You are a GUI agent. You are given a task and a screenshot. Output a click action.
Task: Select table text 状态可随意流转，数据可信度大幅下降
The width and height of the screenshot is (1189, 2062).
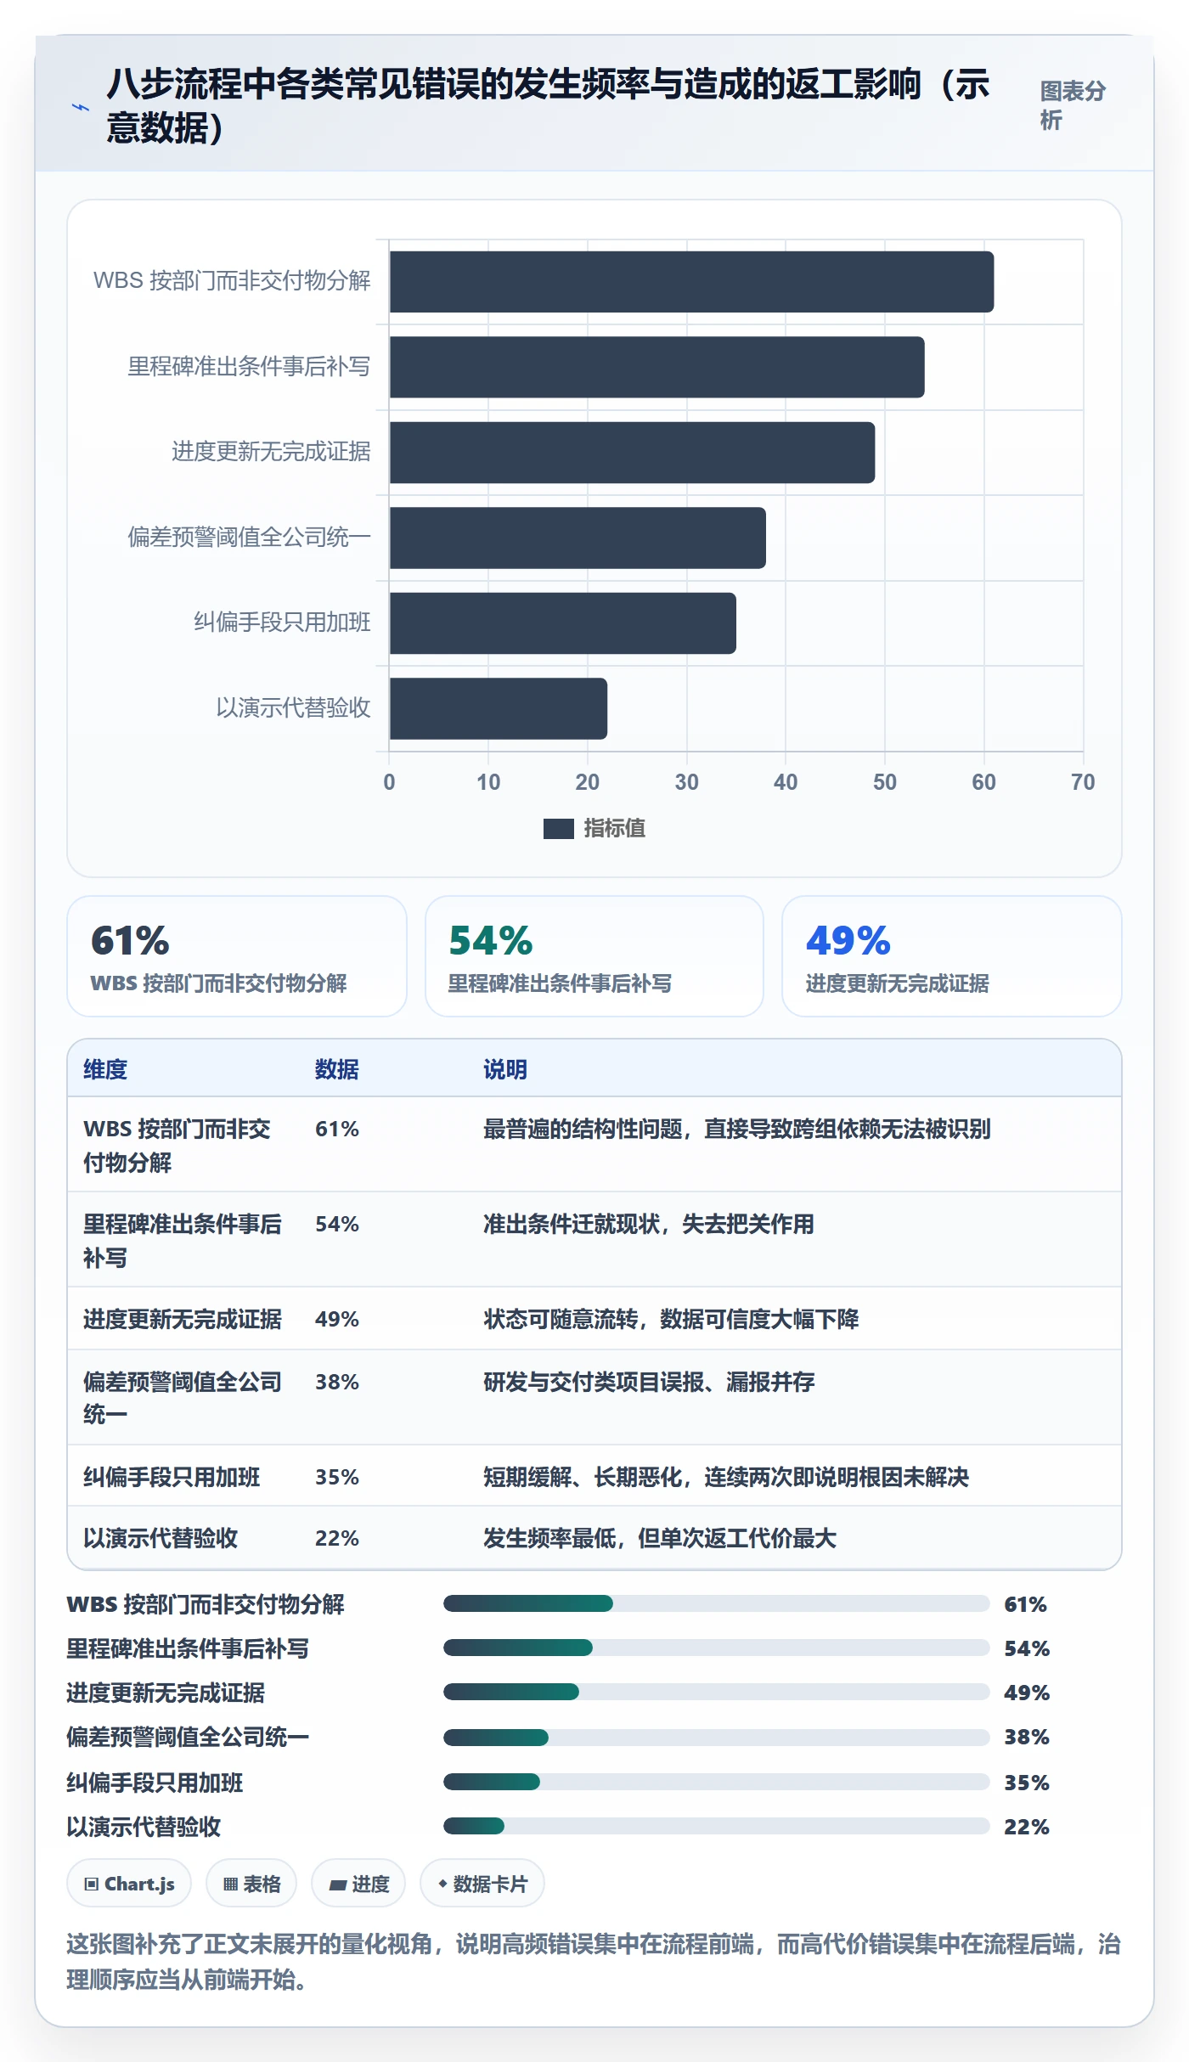[671, 1319]
